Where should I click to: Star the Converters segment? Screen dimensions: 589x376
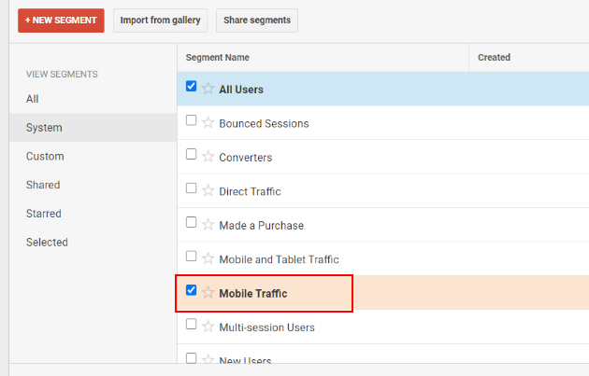coord(208,157)
